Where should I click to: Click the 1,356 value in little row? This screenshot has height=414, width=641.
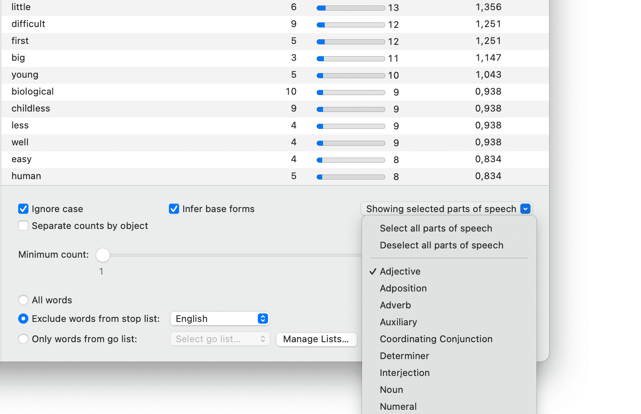point(488,7)
